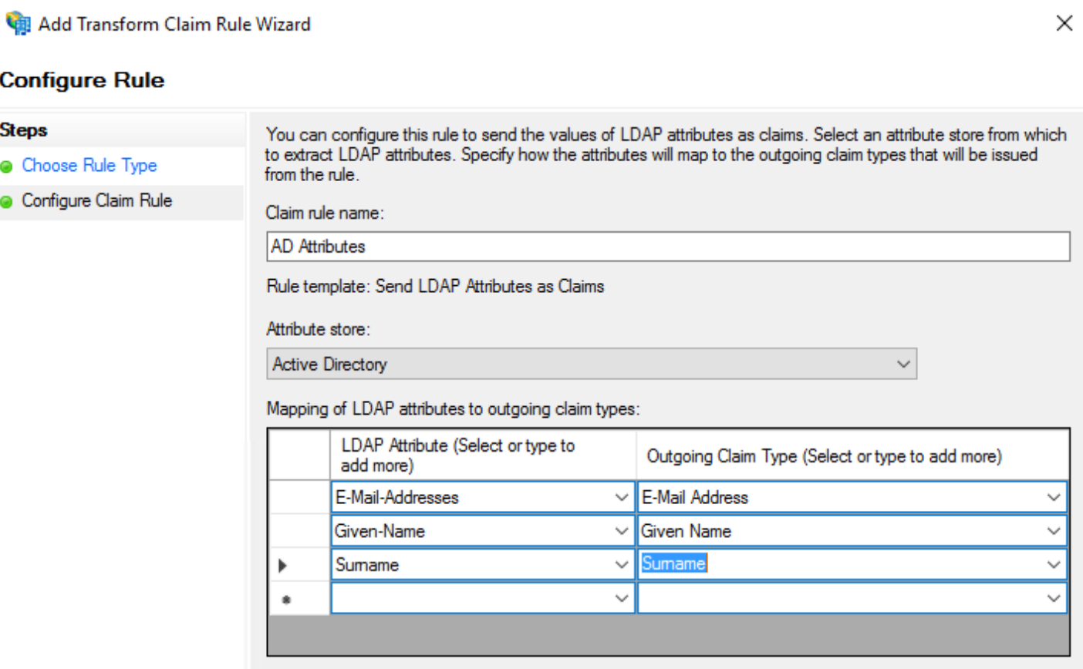The height and width of the screenshot is (669, 1083).
Task: Close the Add Transform Claim Rule Wizard
Action: pyautogui.click(x=1064, y=23)
